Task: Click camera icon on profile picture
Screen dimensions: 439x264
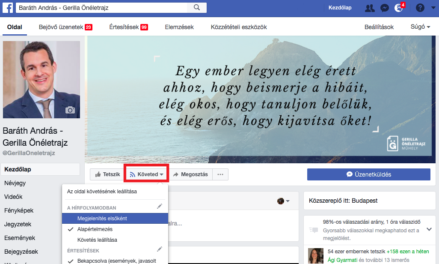Action: coord(70,110)
